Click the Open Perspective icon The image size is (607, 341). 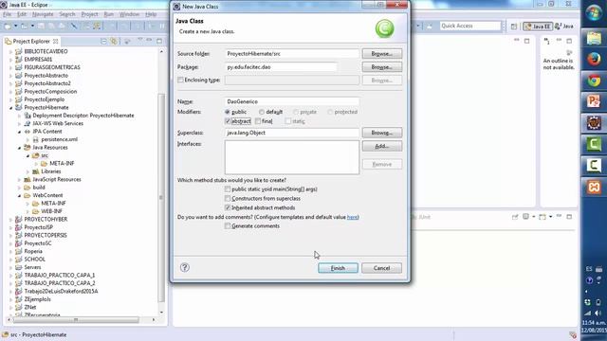point(514,27)
